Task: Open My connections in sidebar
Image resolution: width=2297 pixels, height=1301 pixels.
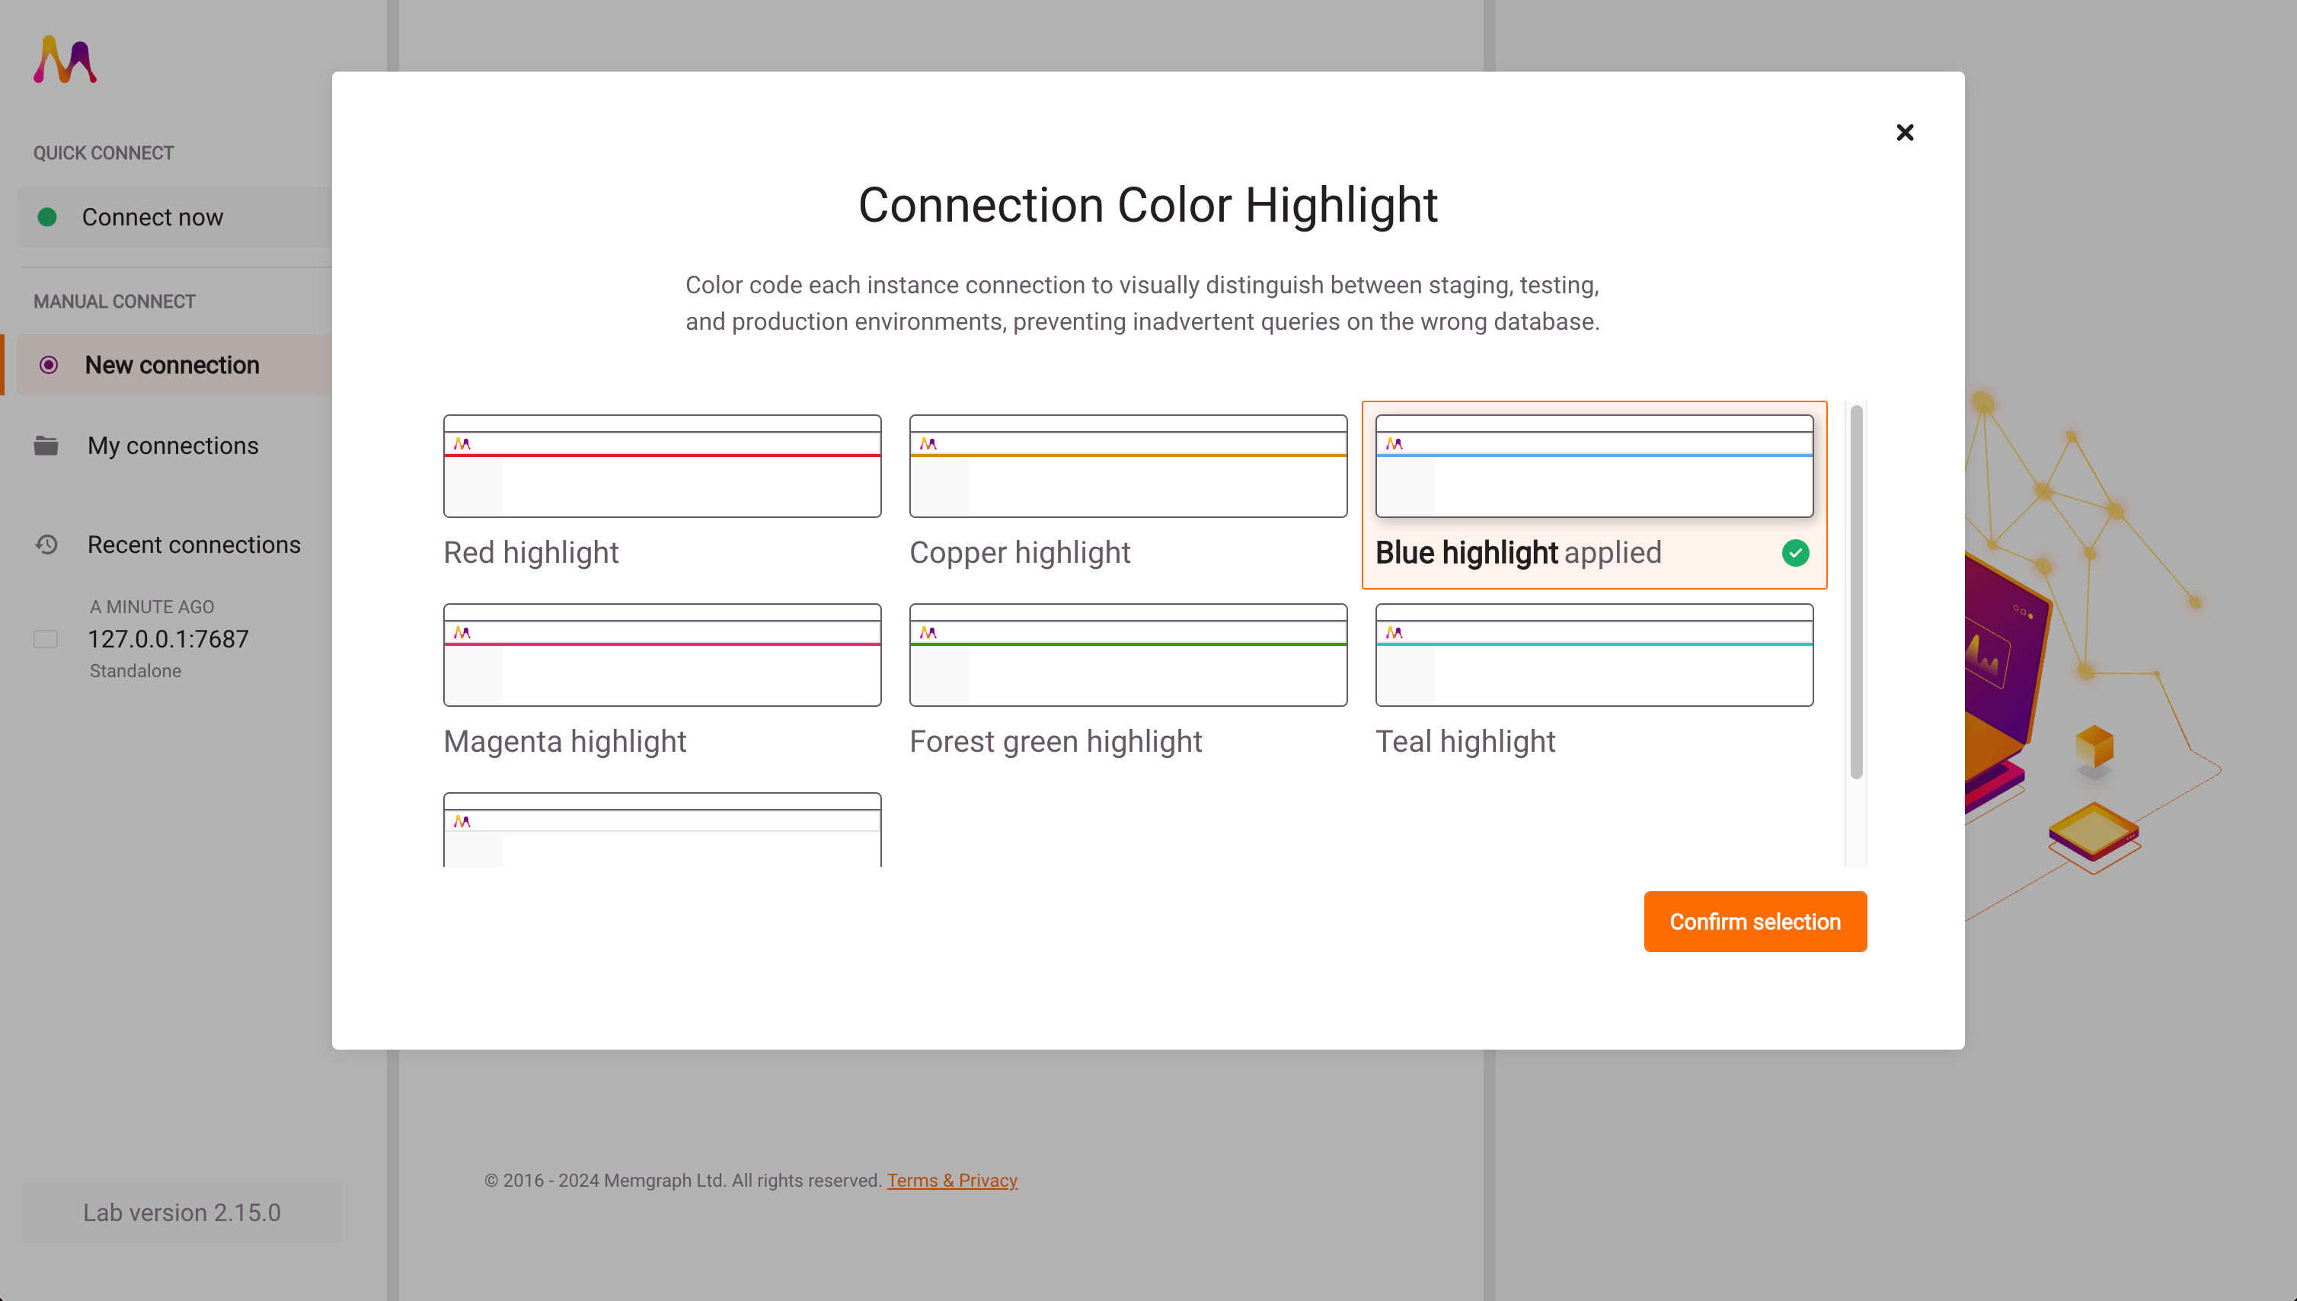Action: [x=174, y=445]
